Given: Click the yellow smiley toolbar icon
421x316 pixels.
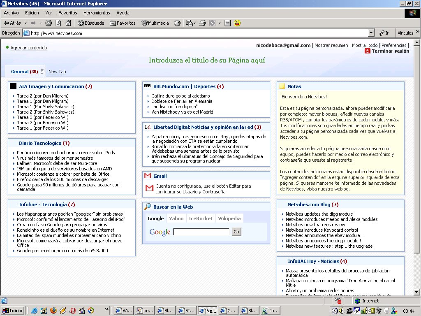Looking at the screenshot, I should [237, 23].
